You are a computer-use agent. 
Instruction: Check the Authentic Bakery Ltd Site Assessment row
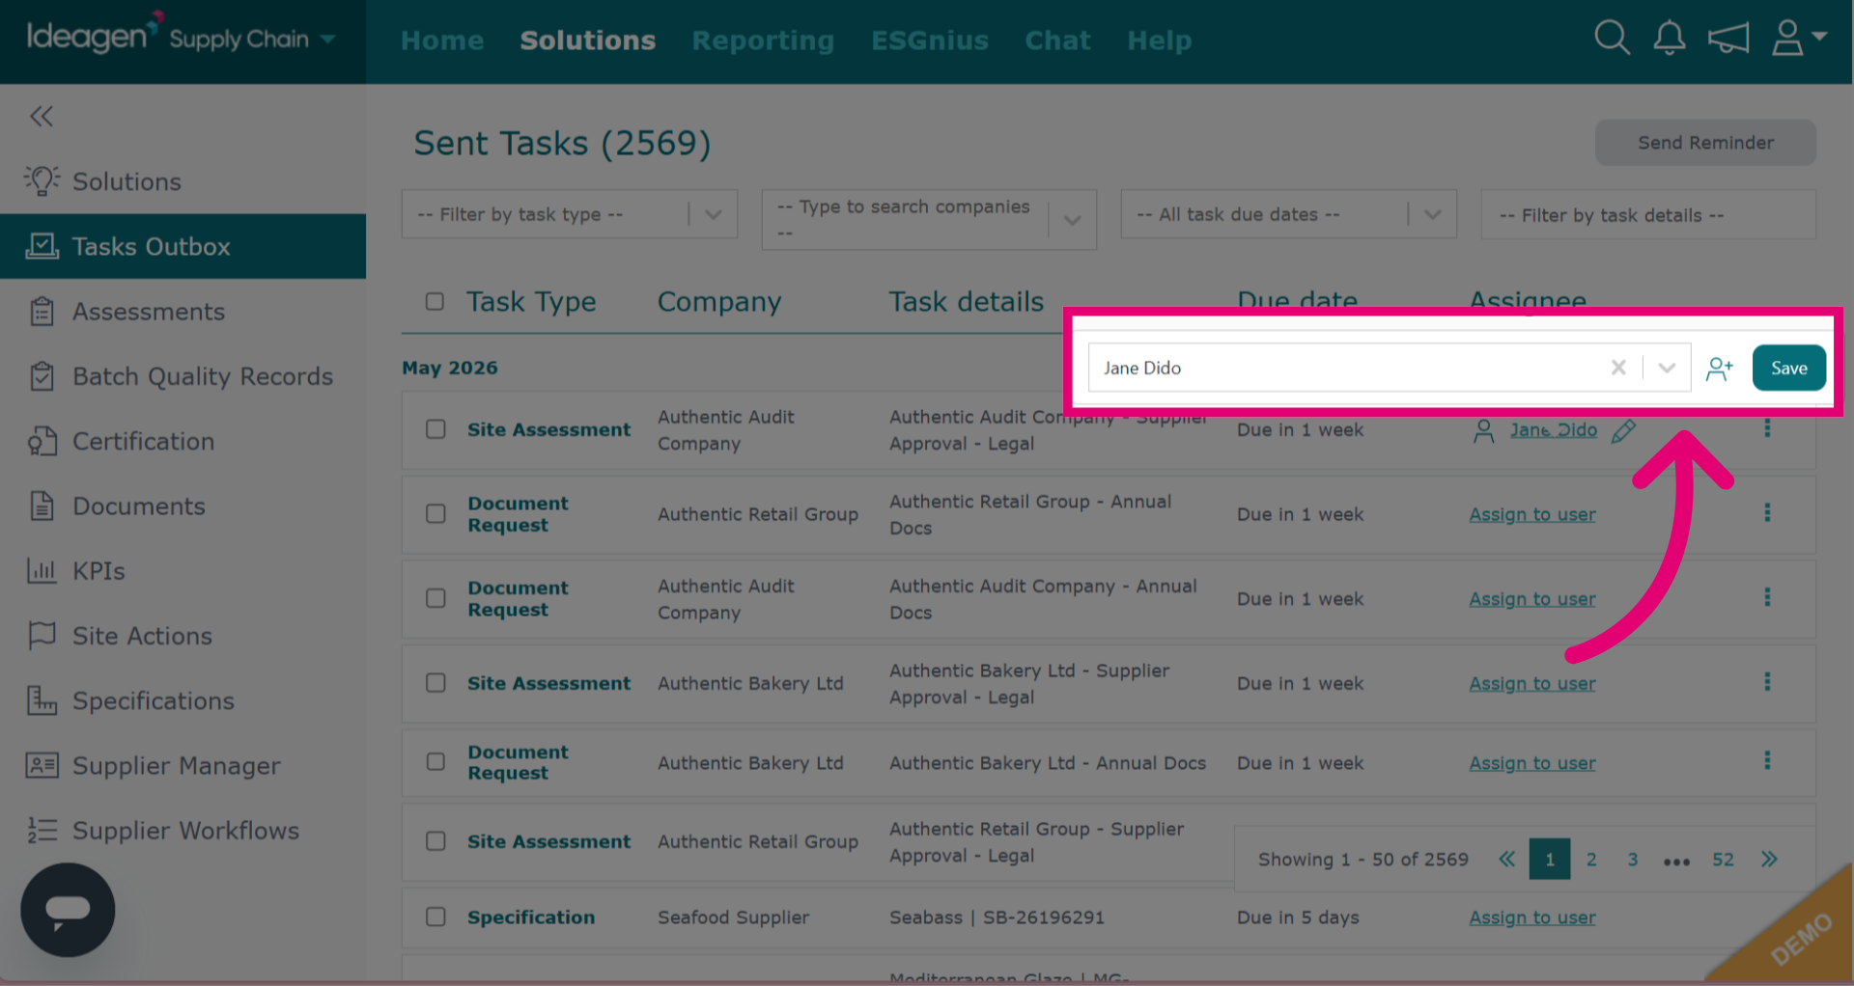point(435,682)
